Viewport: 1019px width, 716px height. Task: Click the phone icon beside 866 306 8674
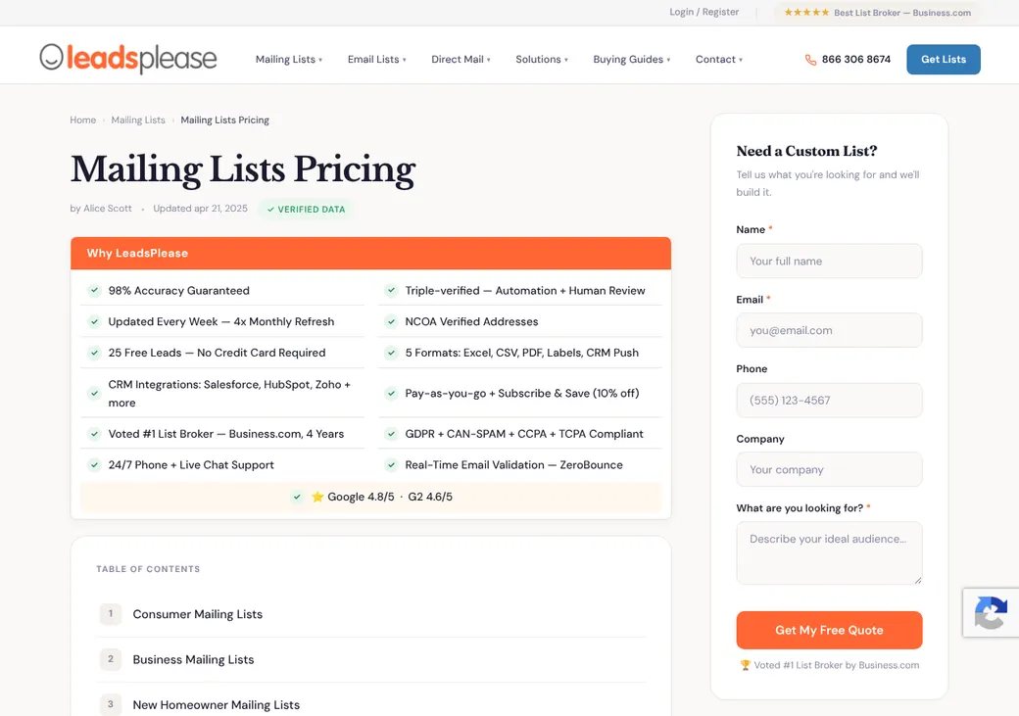(810, 60)
